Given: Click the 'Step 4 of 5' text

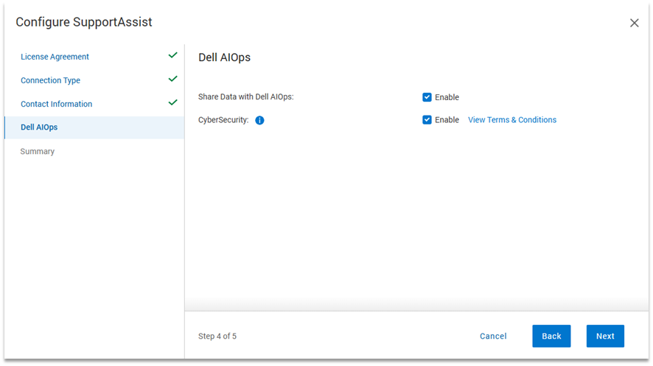Looking at the screenshot, I should (217, 336).
